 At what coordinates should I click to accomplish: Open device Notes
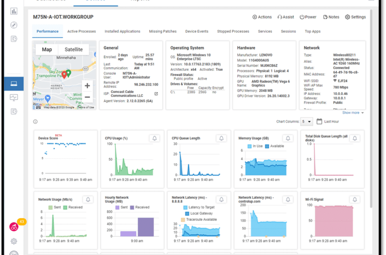click(331, 17)
